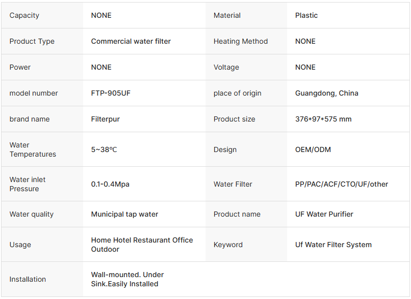Click the Plastic material value
Image resolution: width=411 pixels, height=299 pixels.
coord(306,15)
